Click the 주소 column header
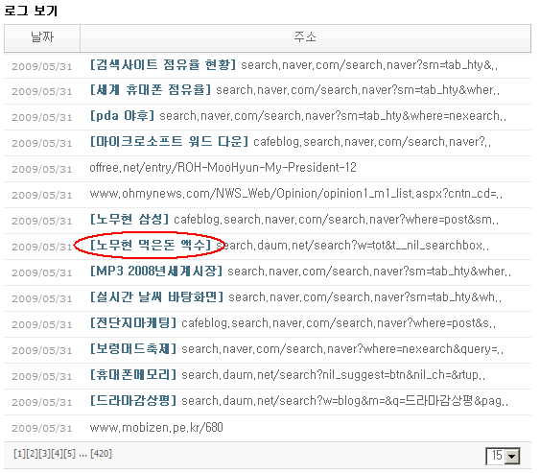 [305, 37]
